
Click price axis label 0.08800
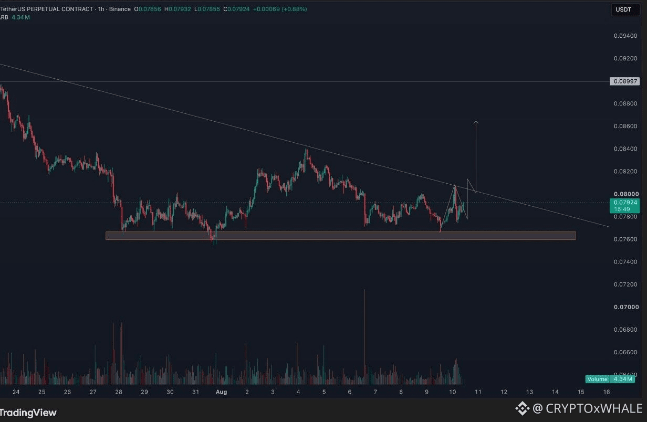(625, 103)
